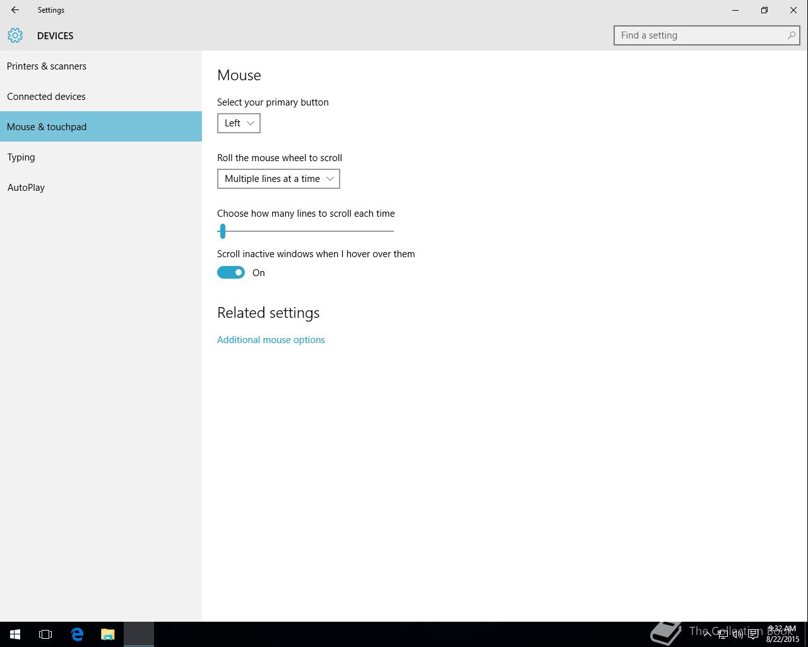The height and width of the screenshot is (647, 808).
Task: Open the volume control in the system tray
Action: [737, 634]
